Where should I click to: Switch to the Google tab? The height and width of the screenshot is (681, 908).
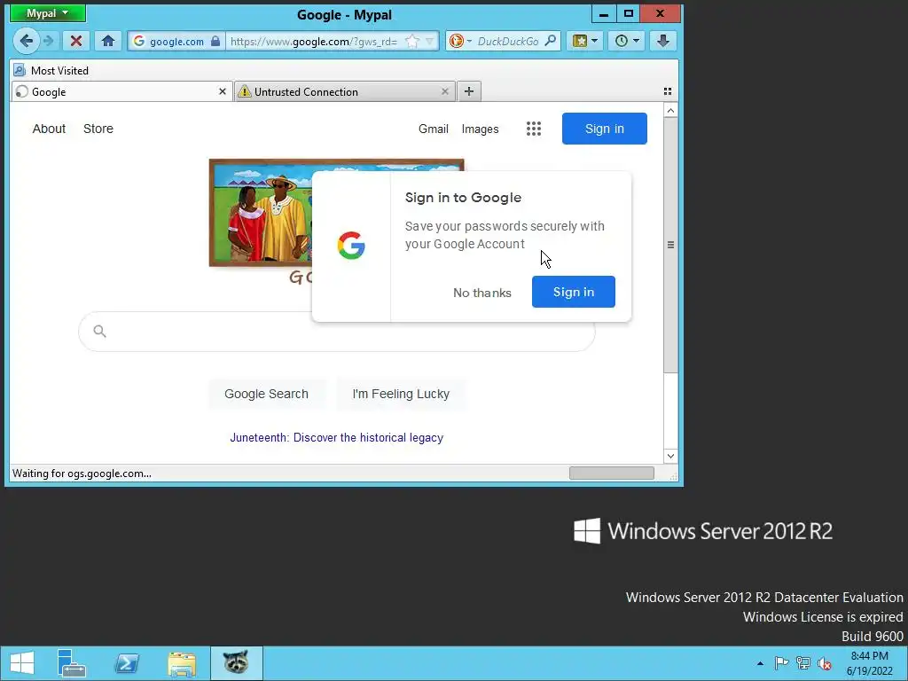121,91
